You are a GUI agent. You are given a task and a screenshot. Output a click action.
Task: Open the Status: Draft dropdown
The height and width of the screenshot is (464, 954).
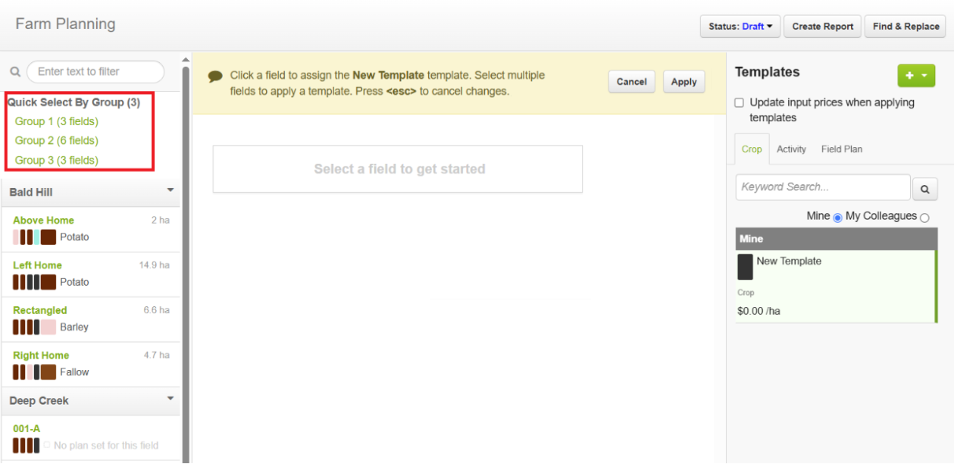tap(740, 27)
